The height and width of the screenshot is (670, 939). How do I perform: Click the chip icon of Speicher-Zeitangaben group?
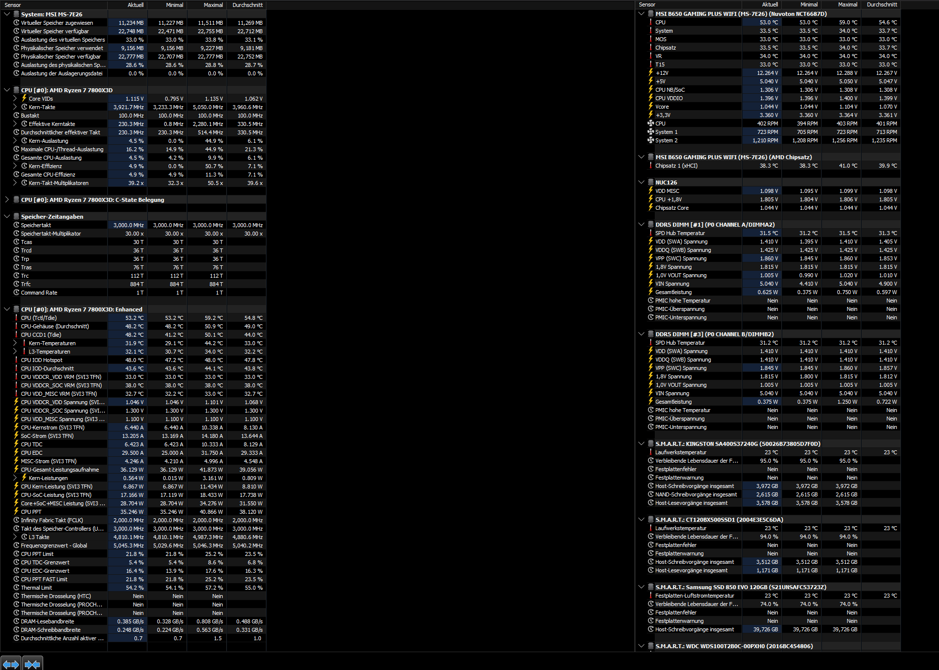(16, 217)
